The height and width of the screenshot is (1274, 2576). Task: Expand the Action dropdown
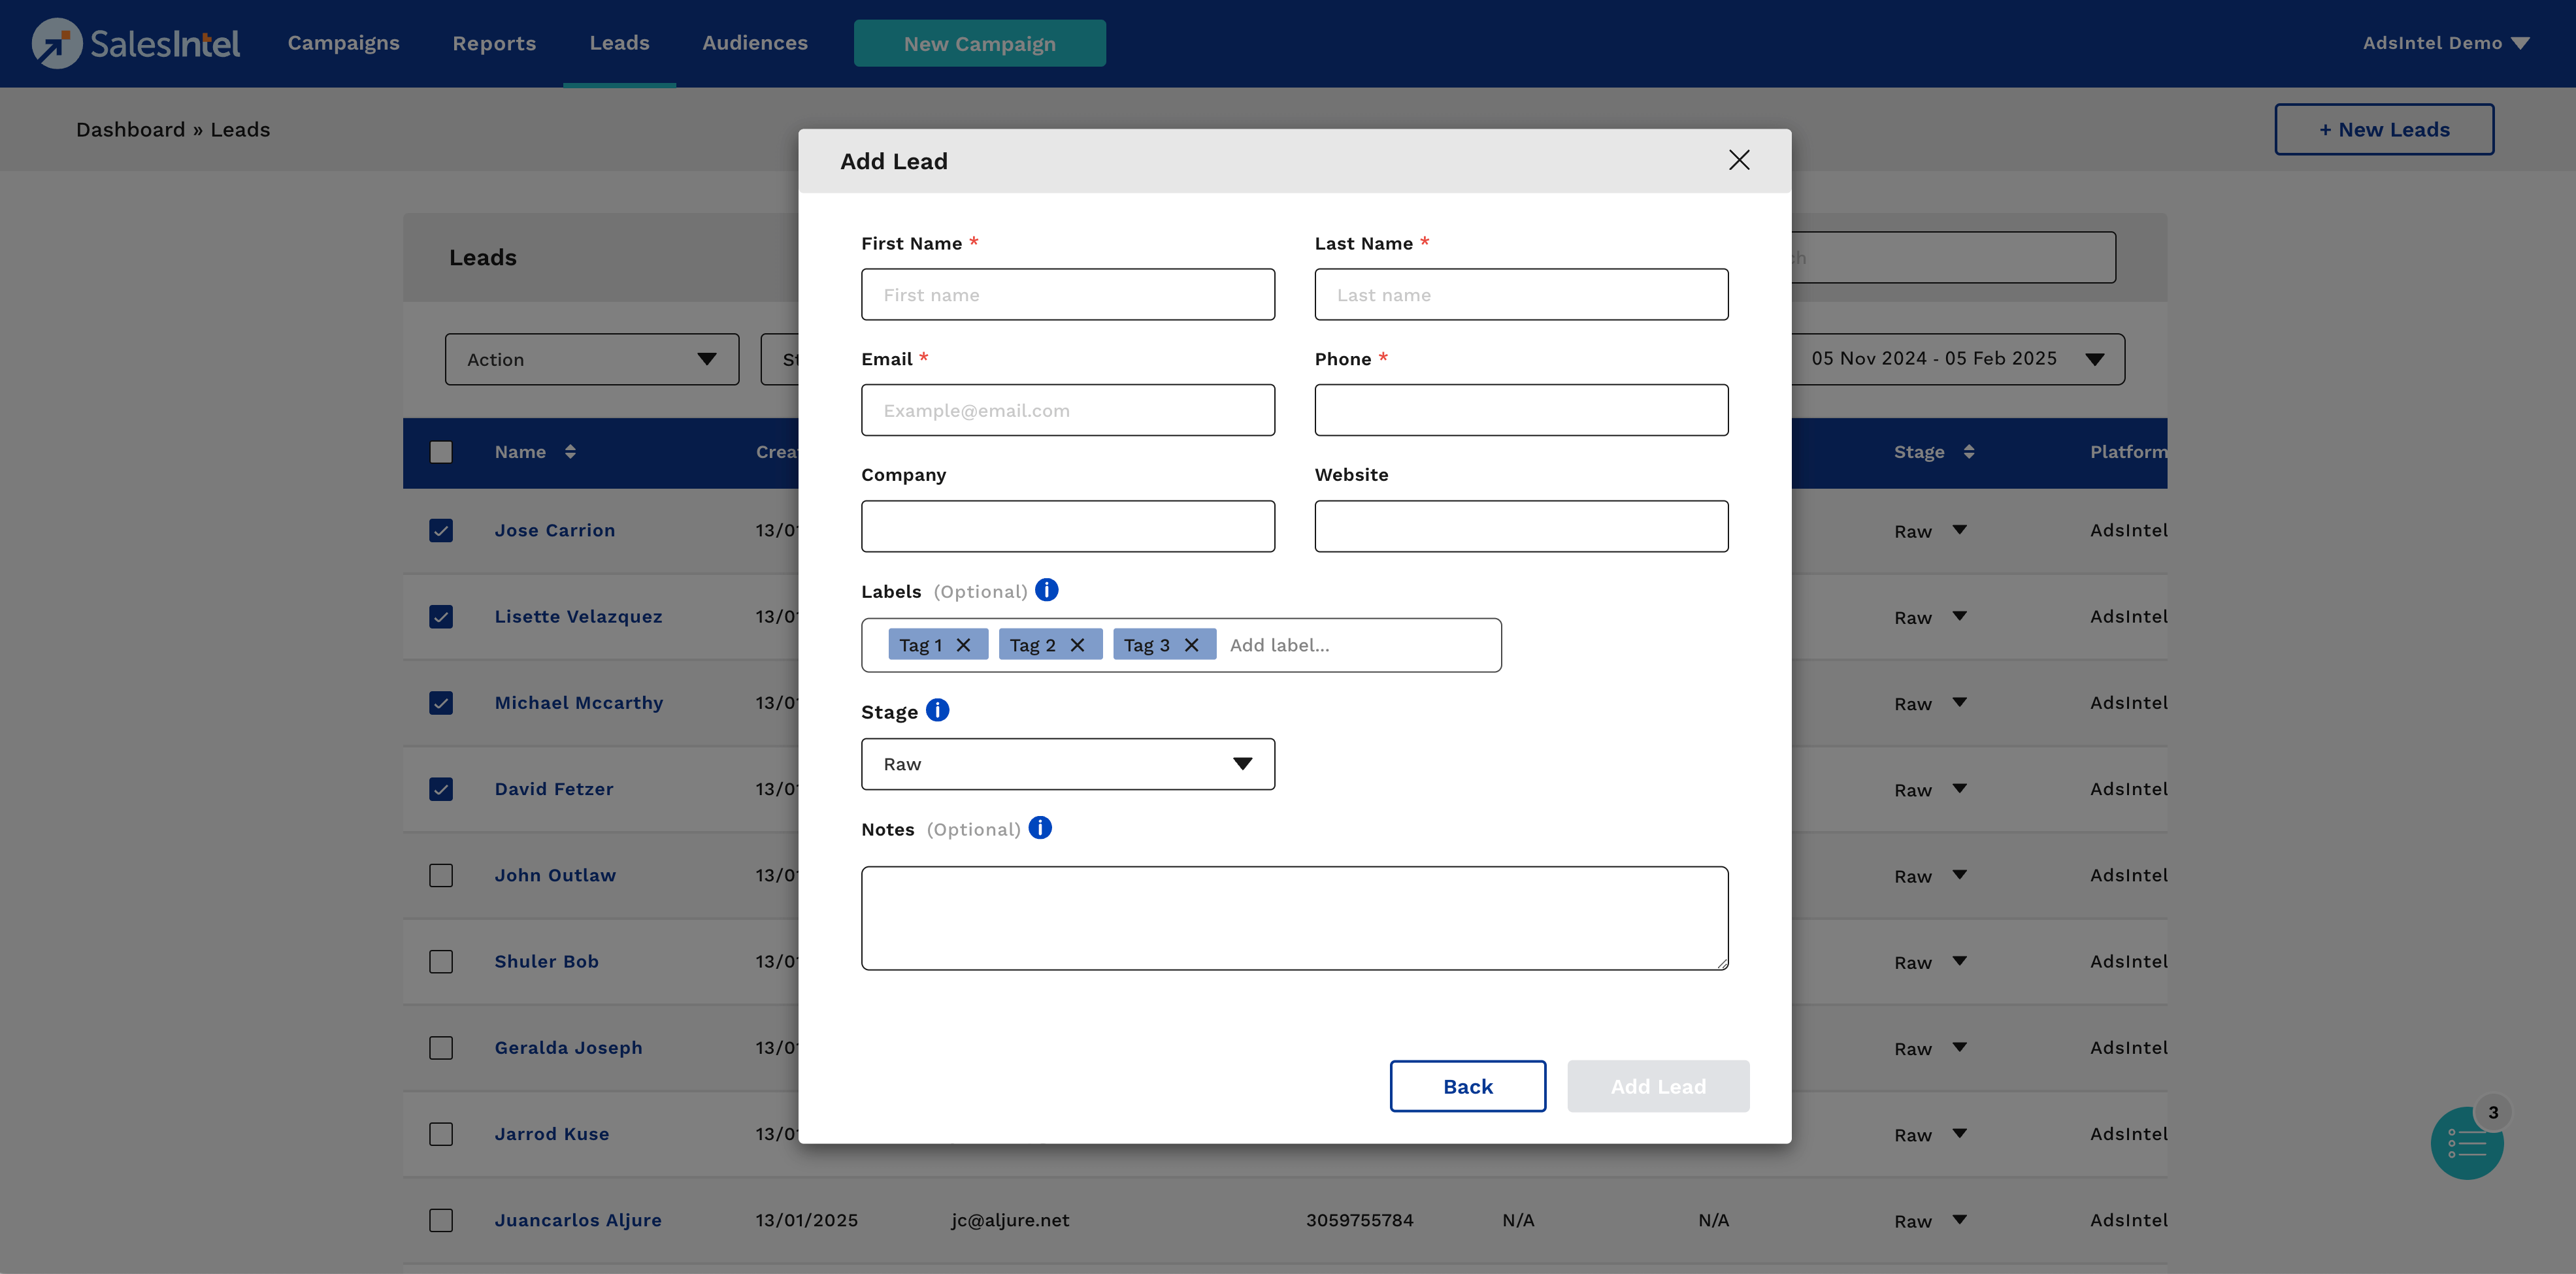591,359
